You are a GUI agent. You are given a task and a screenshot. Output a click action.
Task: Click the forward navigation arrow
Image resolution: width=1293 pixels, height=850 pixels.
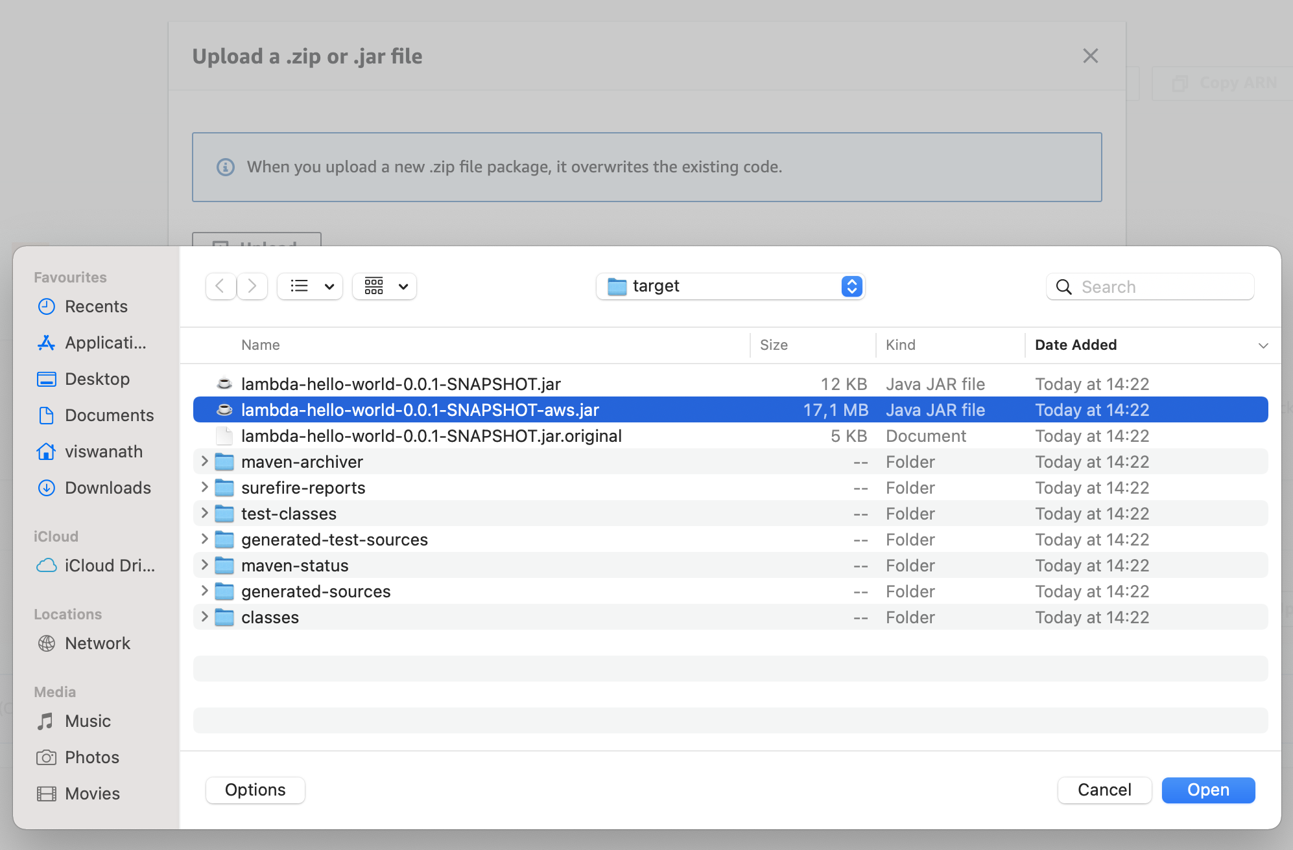[x=252, y=286]
